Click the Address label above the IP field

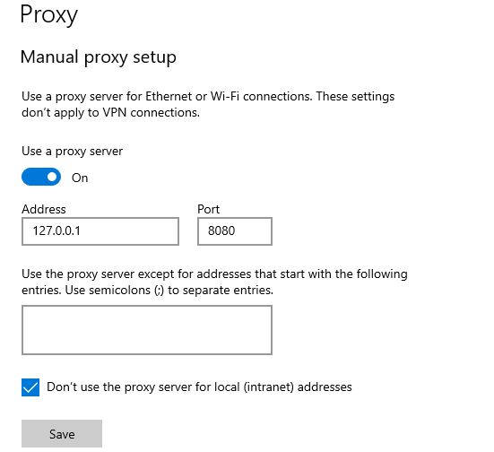[44, 209]
